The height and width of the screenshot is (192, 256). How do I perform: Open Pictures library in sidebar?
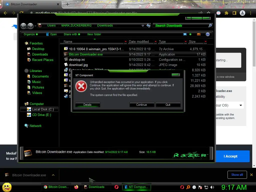tap(38, 87)
